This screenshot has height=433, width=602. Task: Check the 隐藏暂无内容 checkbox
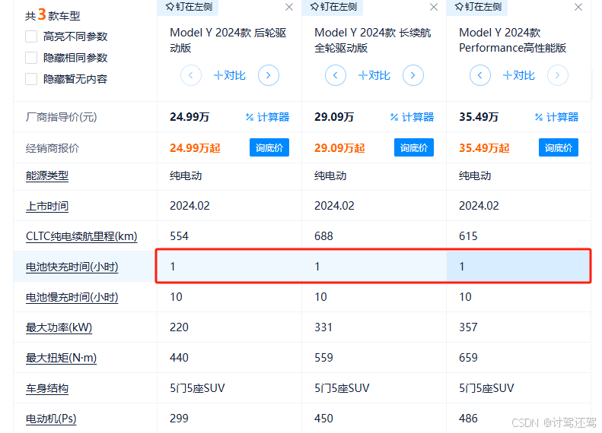31,79
